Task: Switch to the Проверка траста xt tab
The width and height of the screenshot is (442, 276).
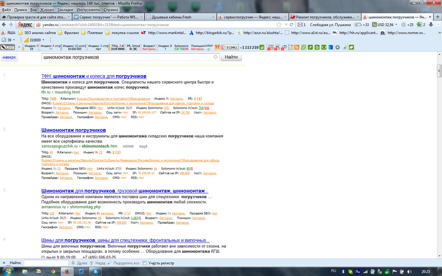Action: click(36, 17)
